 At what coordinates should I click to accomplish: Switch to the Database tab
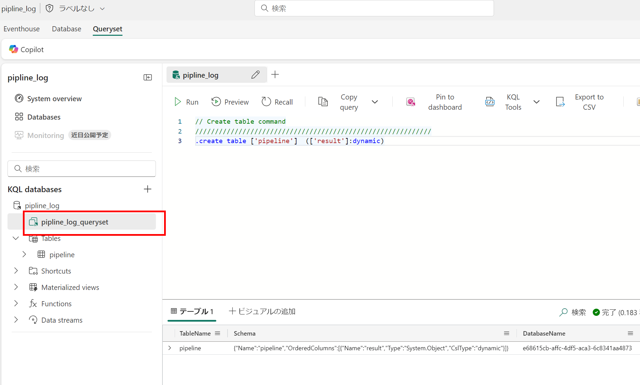pyautogui.click(x=67, y=29)
